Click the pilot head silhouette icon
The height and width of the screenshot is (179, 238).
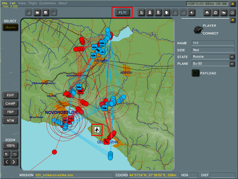(166, 13)
